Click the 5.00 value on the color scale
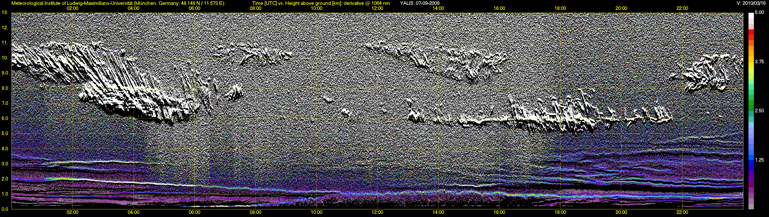The width and height of the screenshot is (769, 217). (760, 13)
